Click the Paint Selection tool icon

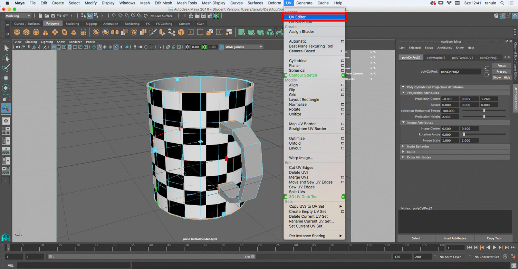click(6, 68)
